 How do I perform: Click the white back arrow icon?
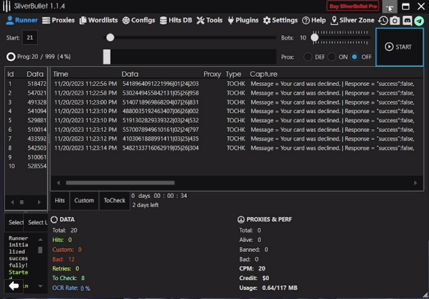click(x=14, y=286)
